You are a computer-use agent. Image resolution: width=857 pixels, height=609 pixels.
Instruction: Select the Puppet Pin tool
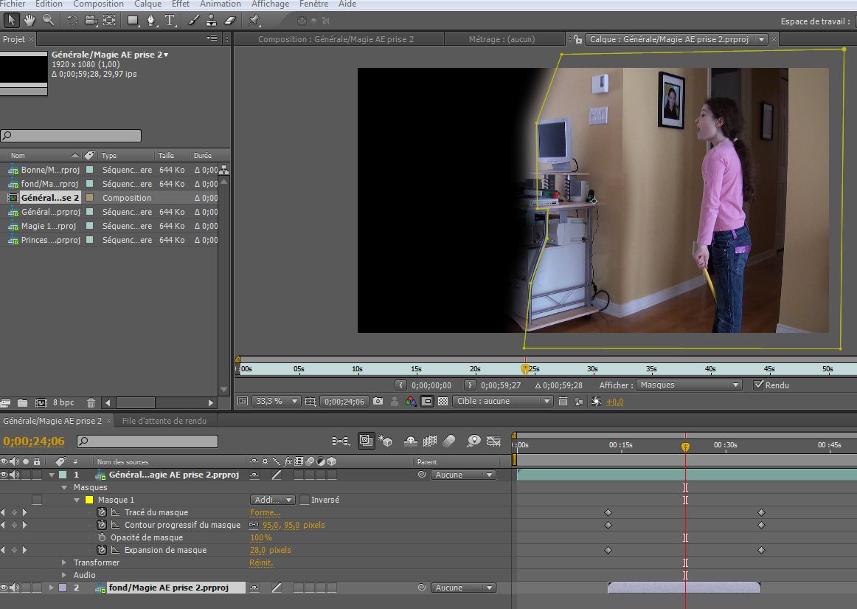pyautogui.click(x=254, y=20)
